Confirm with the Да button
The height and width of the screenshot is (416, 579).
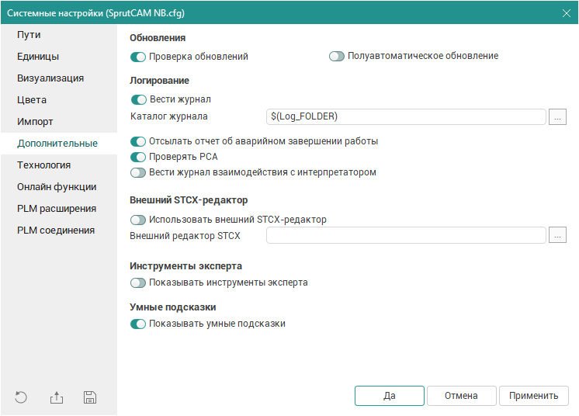(x=389, y=396)
